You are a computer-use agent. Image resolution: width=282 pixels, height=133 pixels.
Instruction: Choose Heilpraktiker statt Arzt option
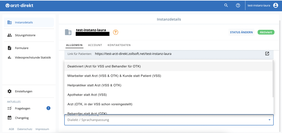94,85
